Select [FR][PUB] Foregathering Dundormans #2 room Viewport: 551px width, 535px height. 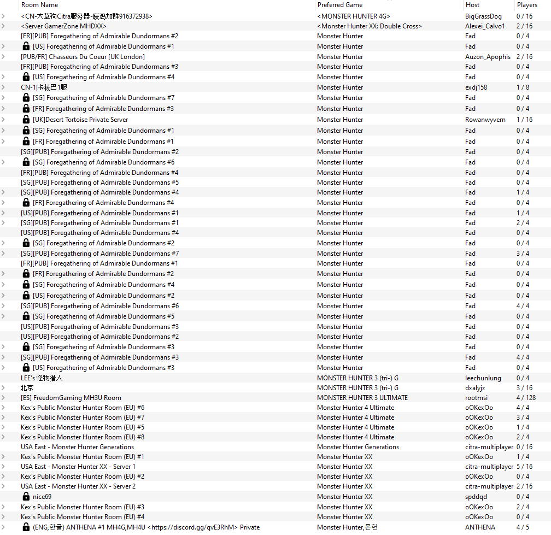(x=275, y=36)
